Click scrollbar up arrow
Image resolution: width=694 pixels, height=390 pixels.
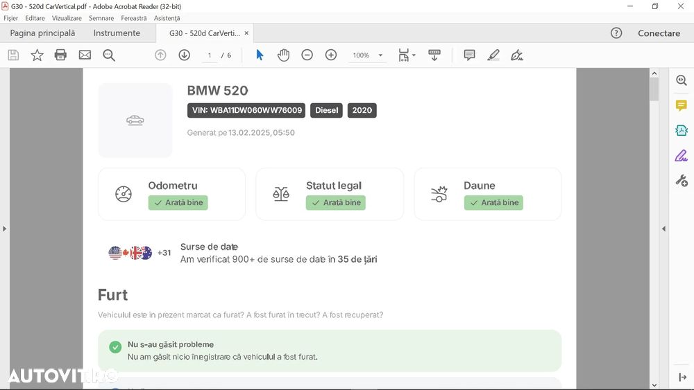pos(654,73)
